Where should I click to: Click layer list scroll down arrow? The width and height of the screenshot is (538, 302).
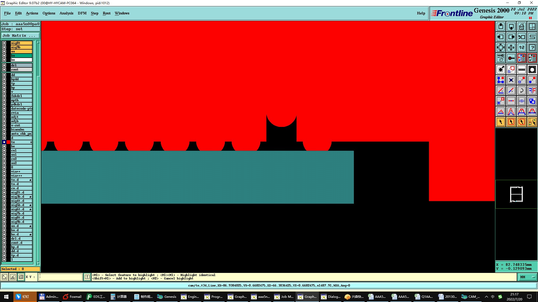pyautogui.click(x=38, y=263)
